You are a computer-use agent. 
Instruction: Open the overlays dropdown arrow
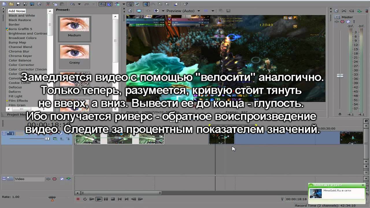point(213,11)
